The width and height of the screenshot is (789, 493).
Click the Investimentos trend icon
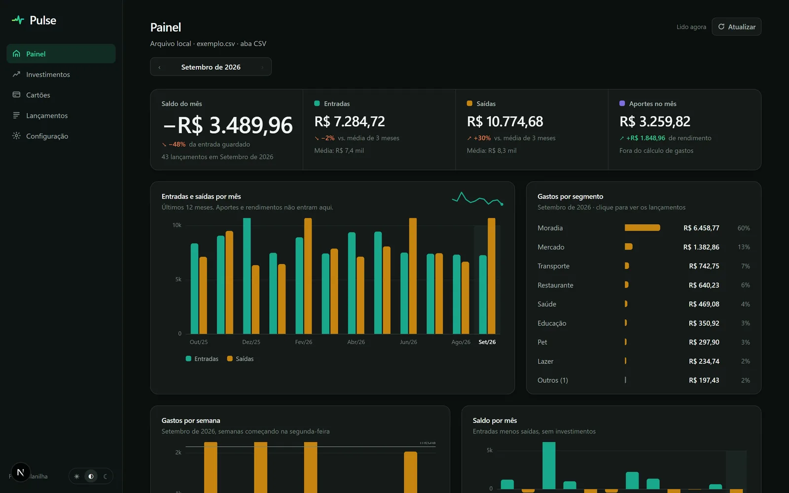point(16,74)
